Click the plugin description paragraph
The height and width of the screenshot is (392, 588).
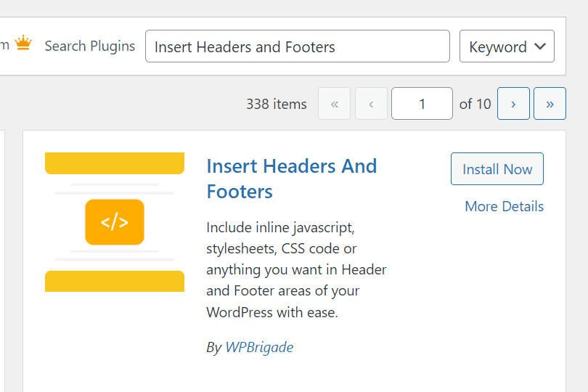(x=296, y=270)
